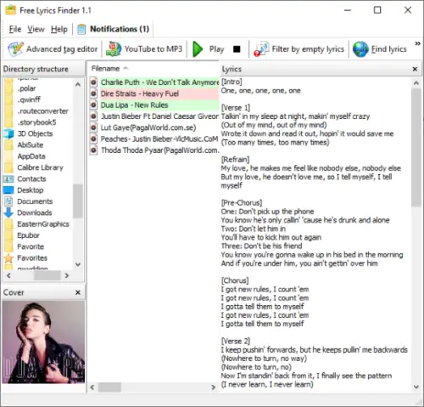Select the audio icon beside Dire Straits
This screenshot has width=424, height=407.
pos(93,93)
